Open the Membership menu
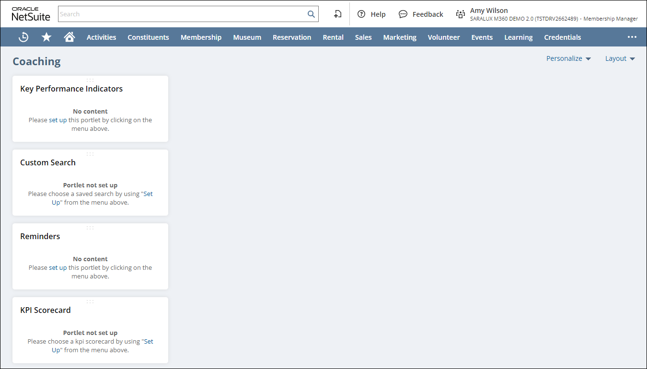 [x=201, y=37]
